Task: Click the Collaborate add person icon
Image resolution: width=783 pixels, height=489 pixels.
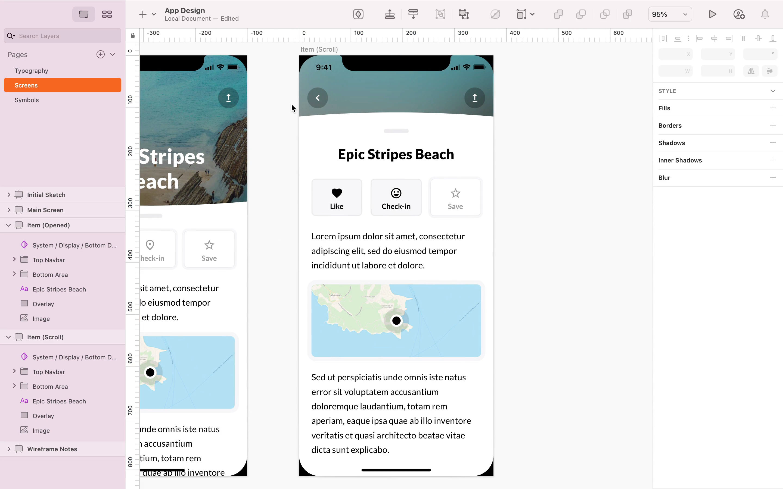Action: pos(739,14)
